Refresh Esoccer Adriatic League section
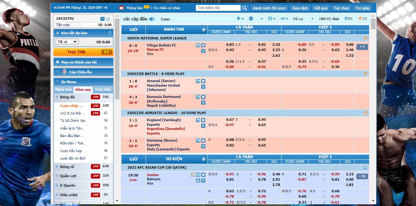 coord(366,113)
